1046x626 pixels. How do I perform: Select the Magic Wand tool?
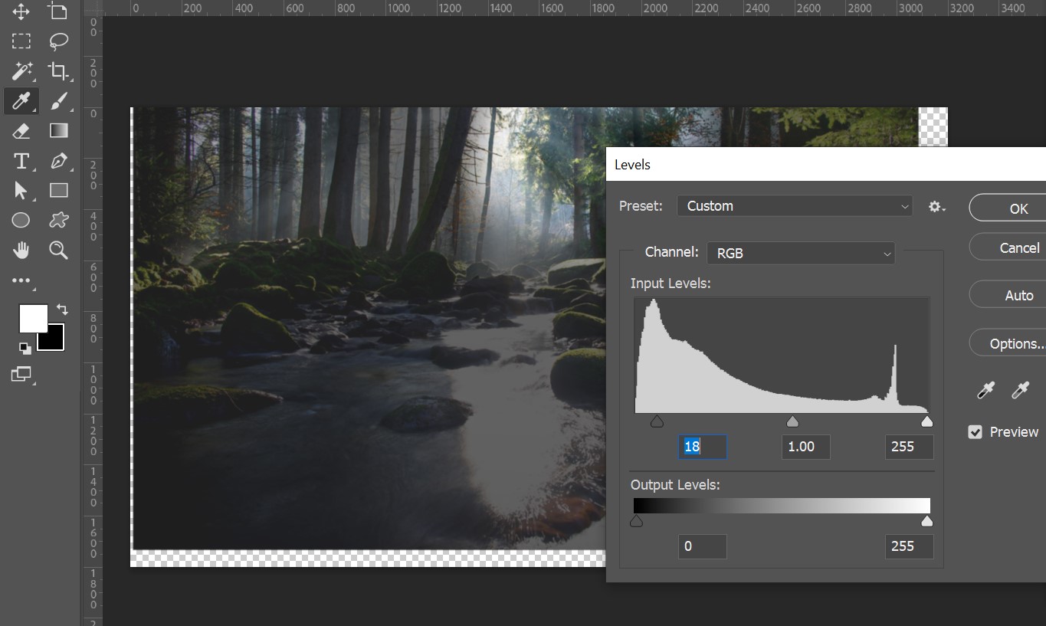point(21,71)
